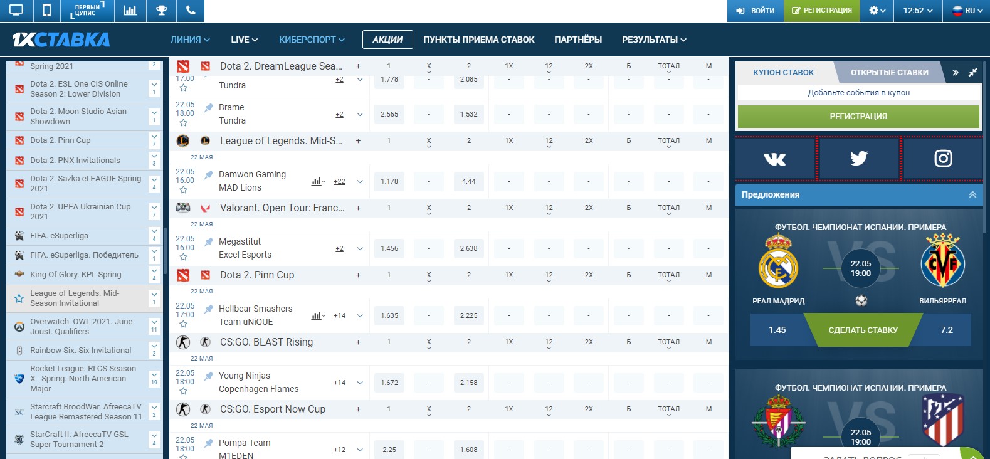990x459 pixels.
Task: Open the settings gear menu
Action: point(877,11)
